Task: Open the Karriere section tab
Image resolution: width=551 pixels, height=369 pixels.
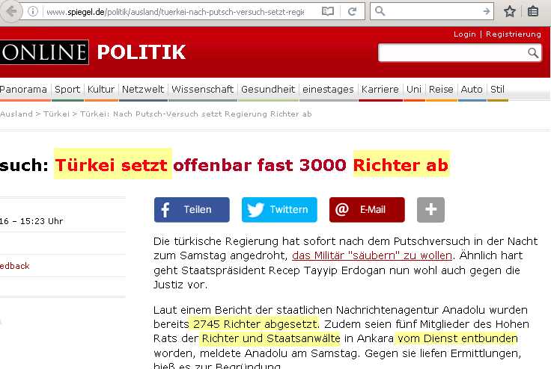Action: point(380,90)
